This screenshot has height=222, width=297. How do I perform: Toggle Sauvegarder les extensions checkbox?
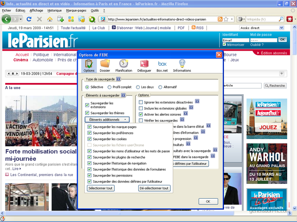tap(87, 105)
